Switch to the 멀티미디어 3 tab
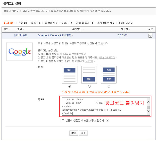The image size is (158, 141). pyautogui.click(x=125, y=23)
